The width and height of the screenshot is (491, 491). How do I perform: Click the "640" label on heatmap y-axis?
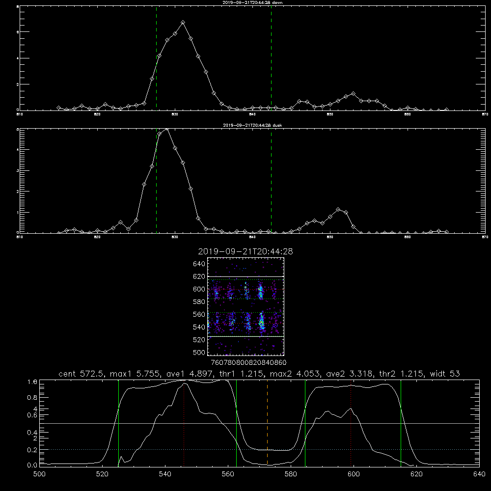(199, 264)
